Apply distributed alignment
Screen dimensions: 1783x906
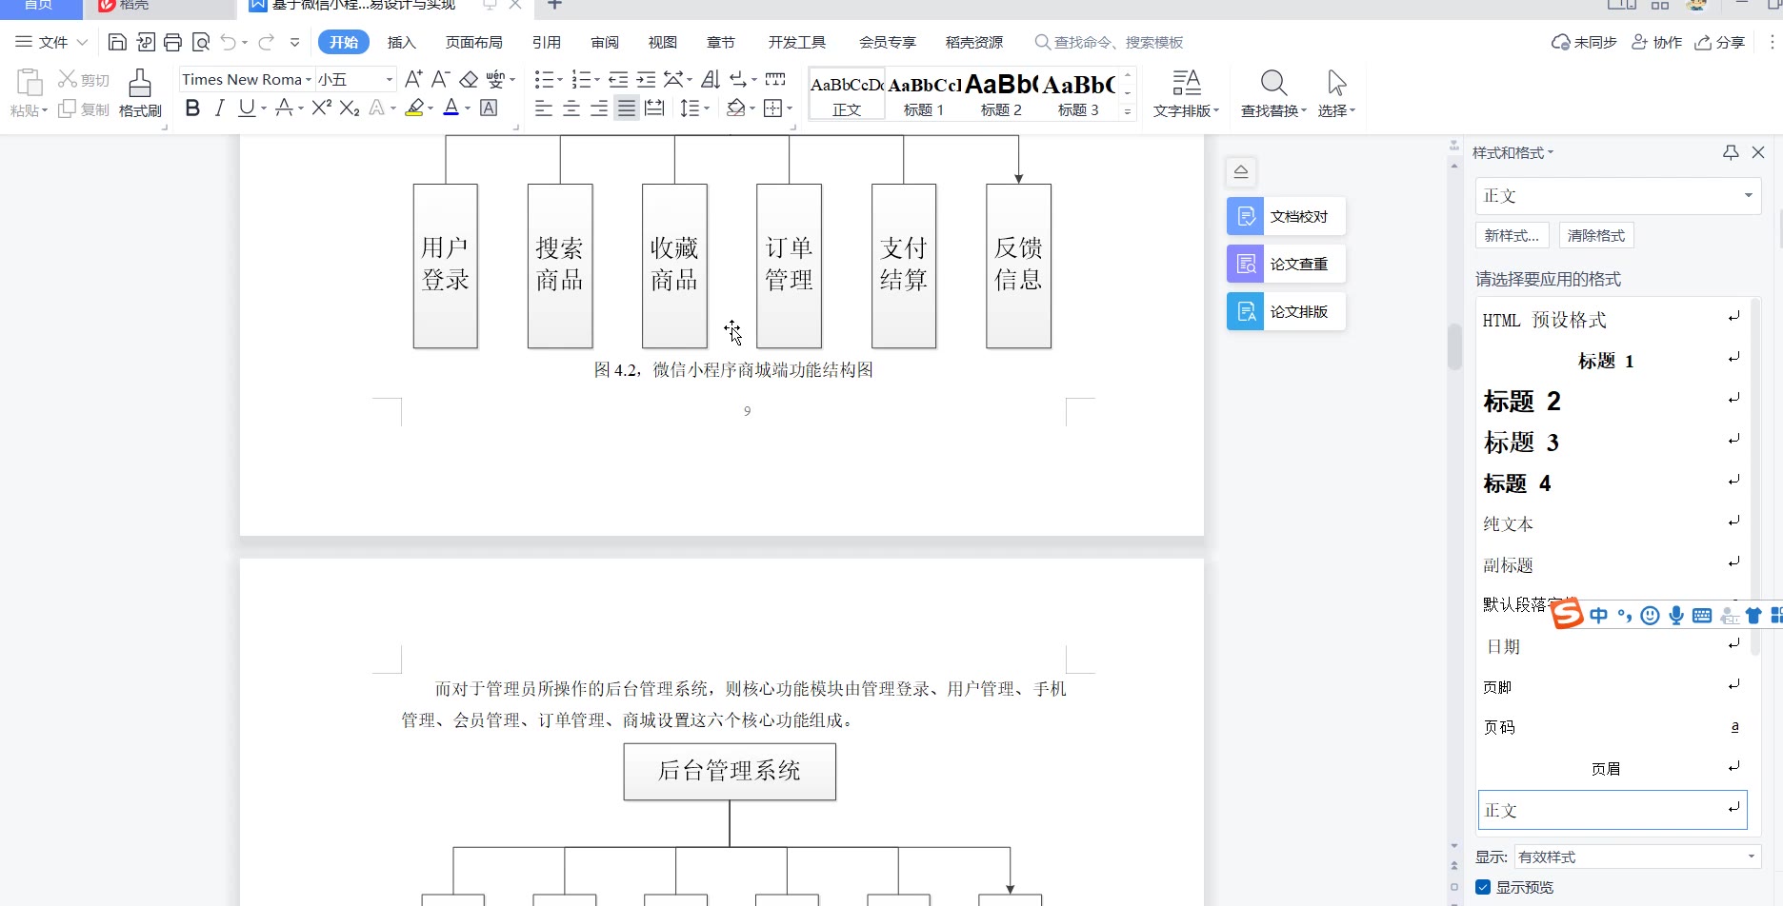point(654,108)
